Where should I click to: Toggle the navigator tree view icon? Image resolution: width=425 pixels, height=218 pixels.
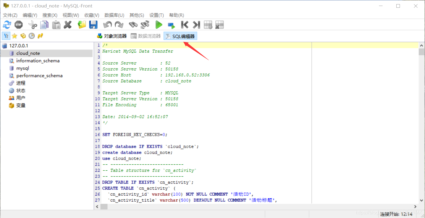pyautogui.click(x=6, y=36)
